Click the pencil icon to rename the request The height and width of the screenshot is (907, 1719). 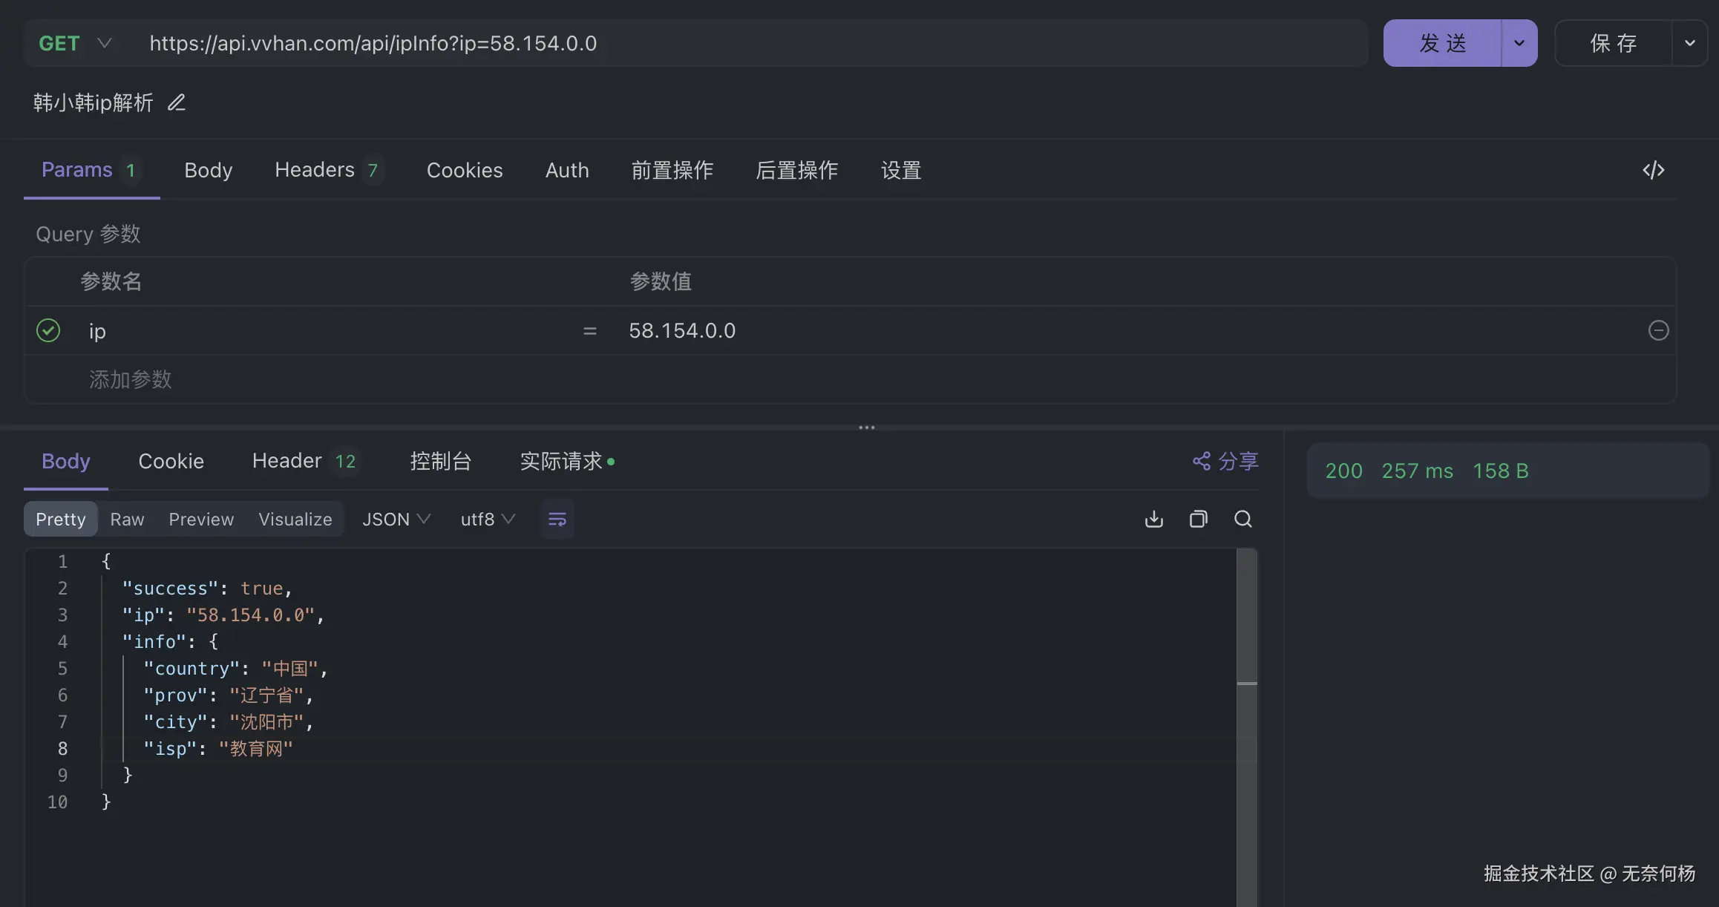[177, 102]
